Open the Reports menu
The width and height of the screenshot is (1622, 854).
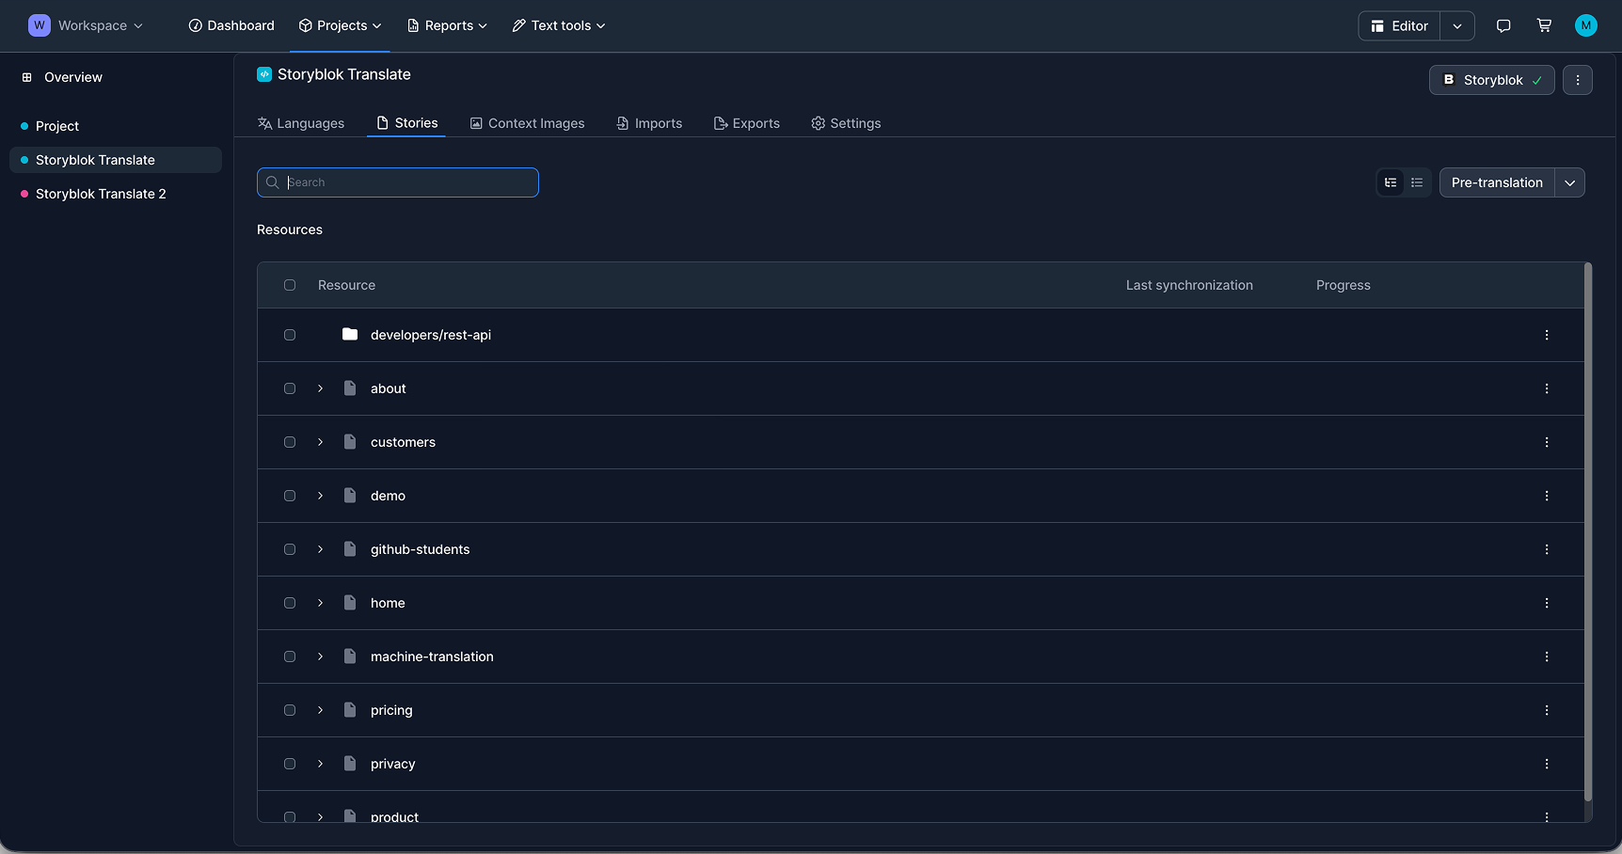(447, 25)
